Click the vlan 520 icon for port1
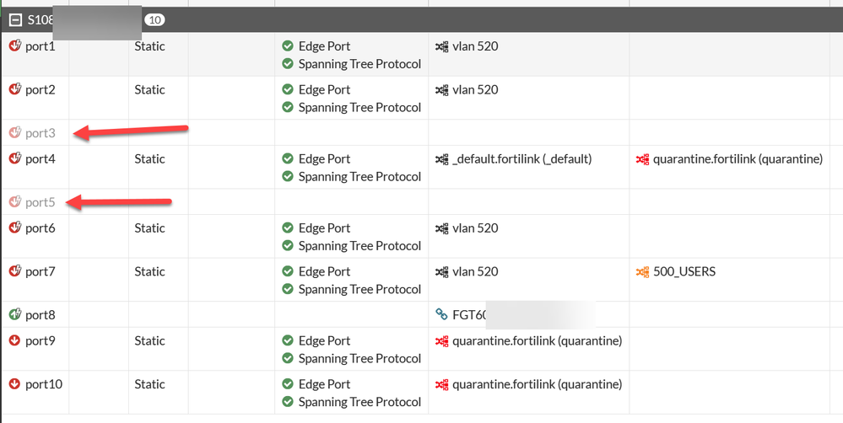Screen dimensions: 843x423 pyautogui.click(x=441, y=46)
